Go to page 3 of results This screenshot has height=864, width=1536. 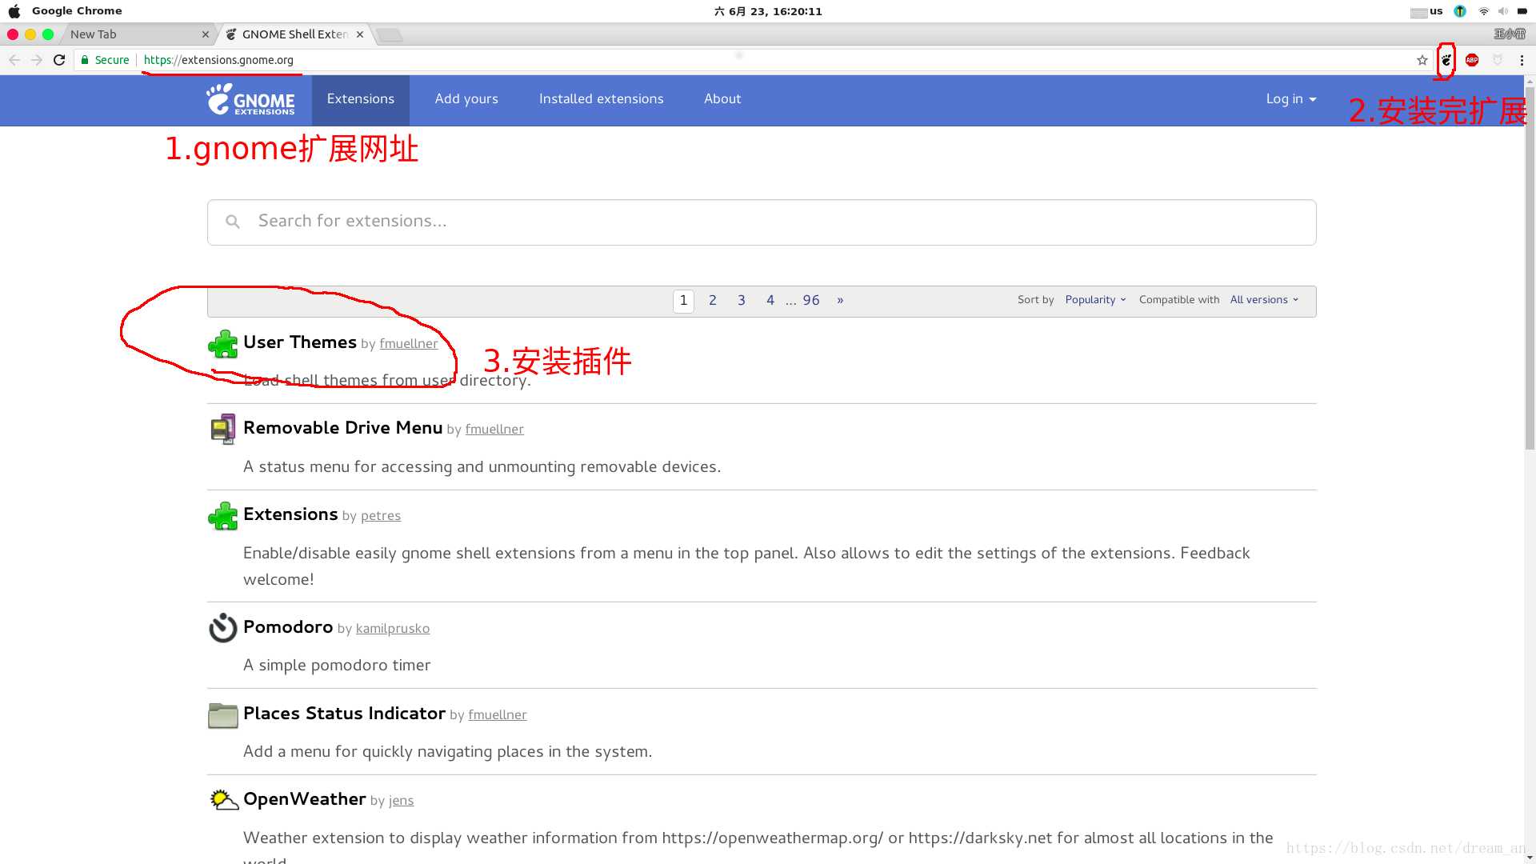click(742, 301)
